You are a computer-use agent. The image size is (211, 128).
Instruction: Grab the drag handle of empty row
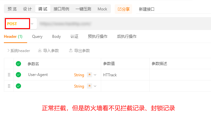(x=9, y=86)
